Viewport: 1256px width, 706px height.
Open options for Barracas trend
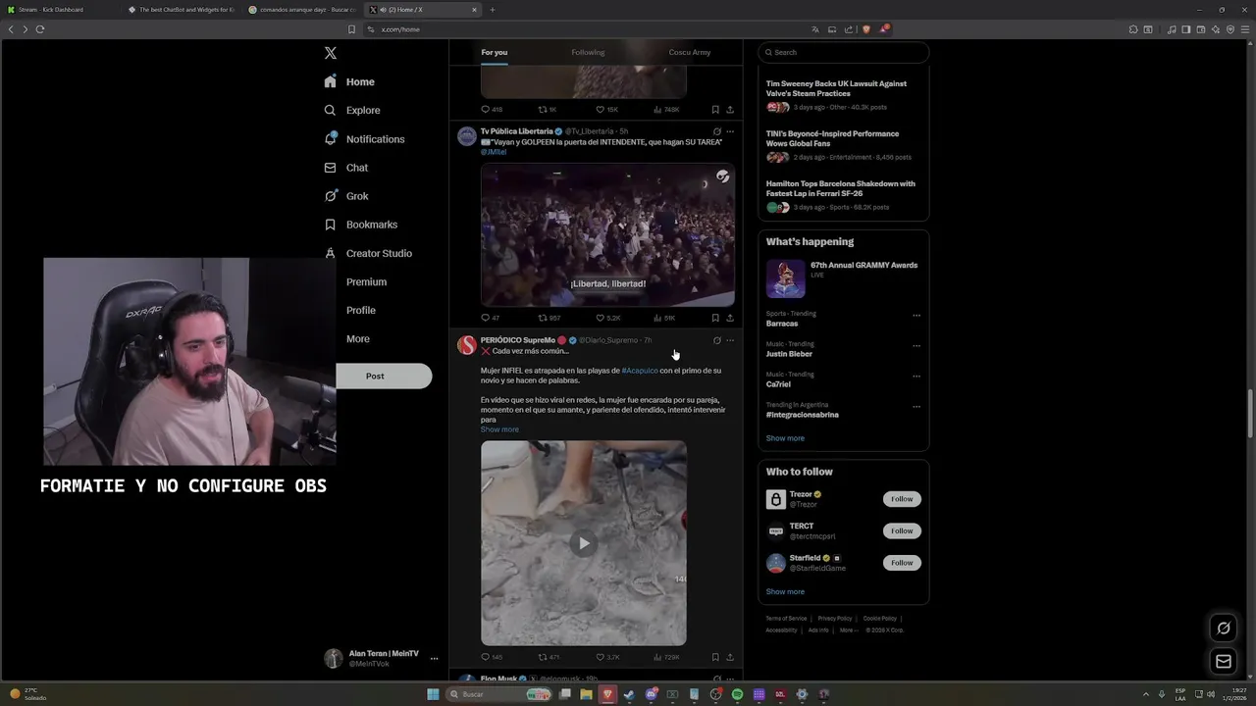[916, 316]
